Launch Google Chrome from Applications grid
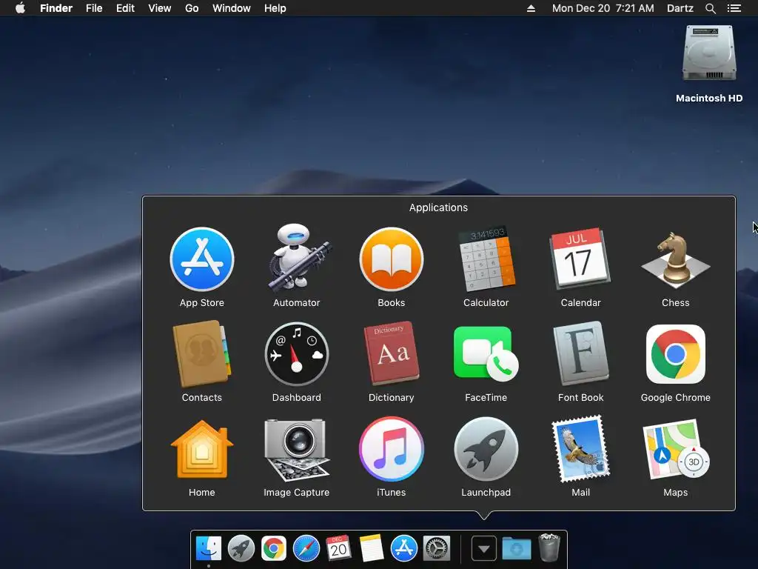The width and height of the screenshot is (758, 569). [675, 354]
